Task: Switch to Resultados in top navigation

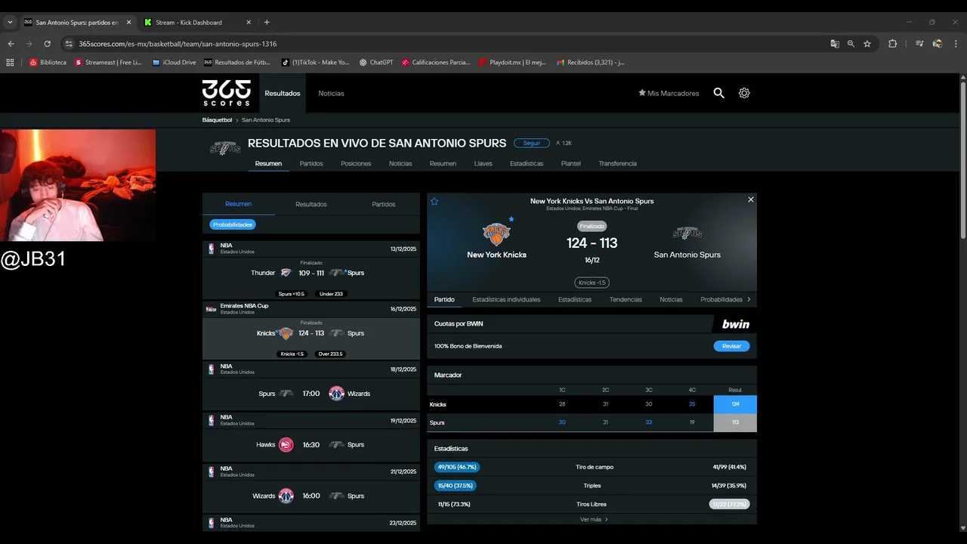Action: pos(283,93)
